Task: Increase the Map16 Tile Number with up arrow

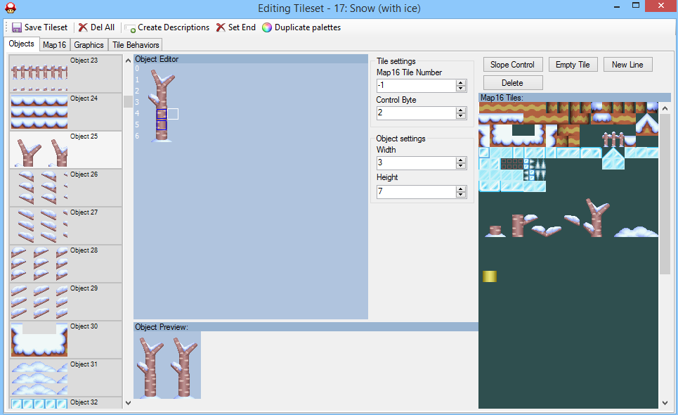Action: (x=461, y=82)
